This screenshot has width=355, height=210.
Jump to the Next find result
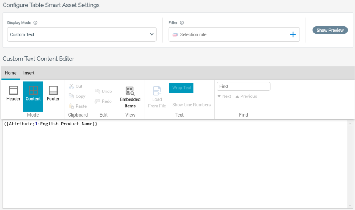(224, 96)
